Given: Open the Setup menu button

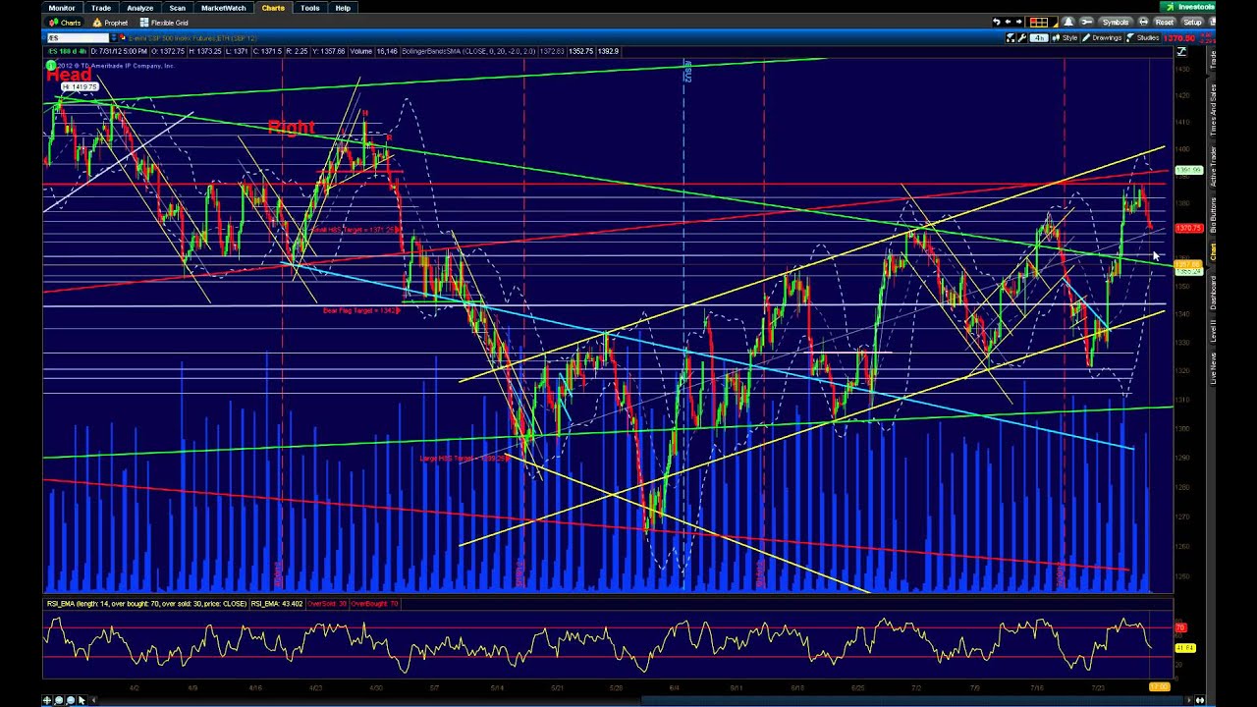Looking at the screenshot, I should (1192, 22).
